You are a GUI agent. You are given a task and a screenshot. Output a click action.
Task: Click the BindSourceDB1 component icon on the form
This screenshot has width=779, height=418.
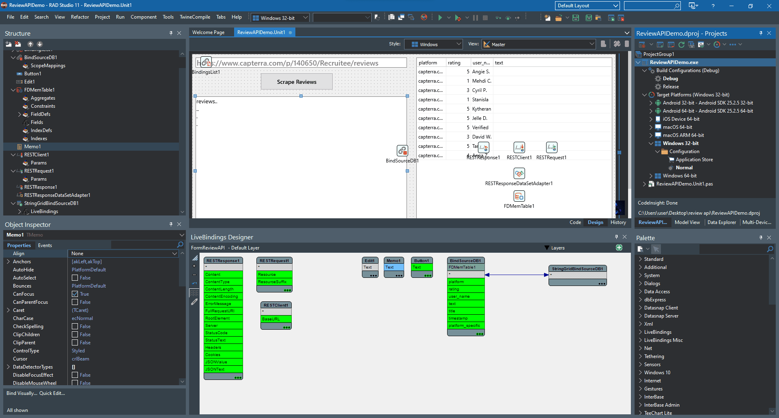(402, 151)
